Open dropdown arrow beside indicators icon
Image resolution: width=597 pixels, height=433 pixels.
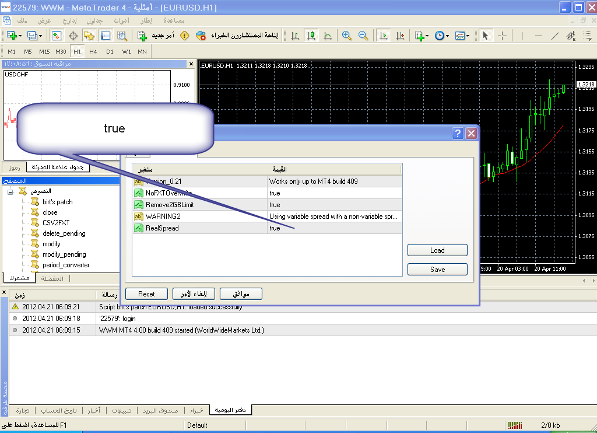pos(427,36)
